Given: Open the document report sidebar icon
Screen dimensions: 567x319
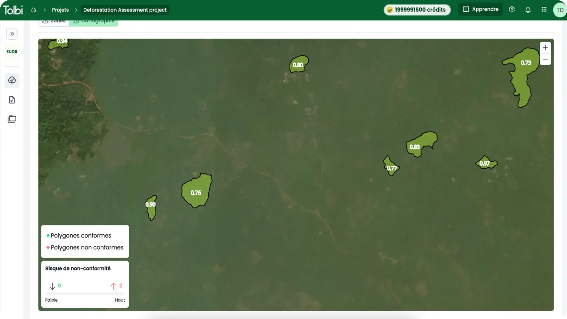Looking at the screenshot, I should (x=12, y=100).
